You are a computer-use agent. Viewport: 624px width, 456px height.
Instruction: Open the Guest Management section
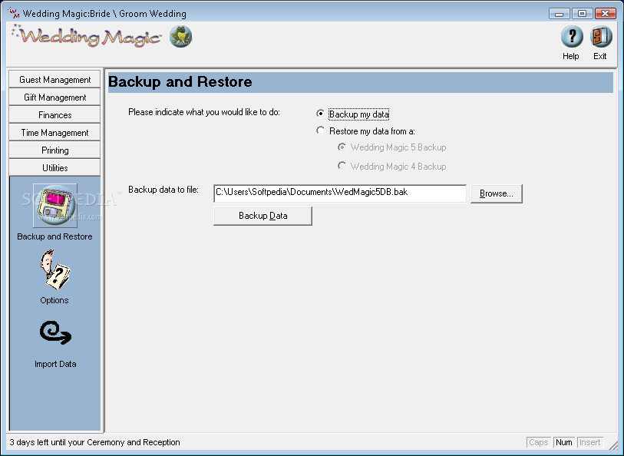click(x=55, y=80)
